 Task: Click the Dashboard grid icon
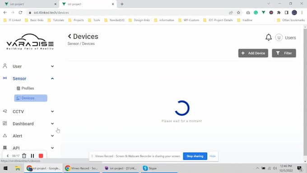click(5, 123)
